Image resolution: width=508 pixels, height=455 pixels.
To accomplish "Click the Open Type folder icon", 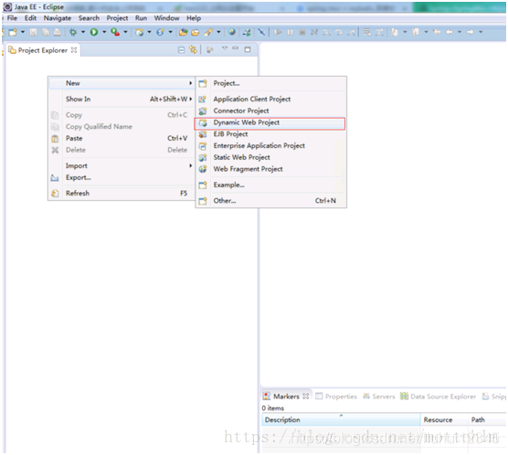I will (184, 32).
